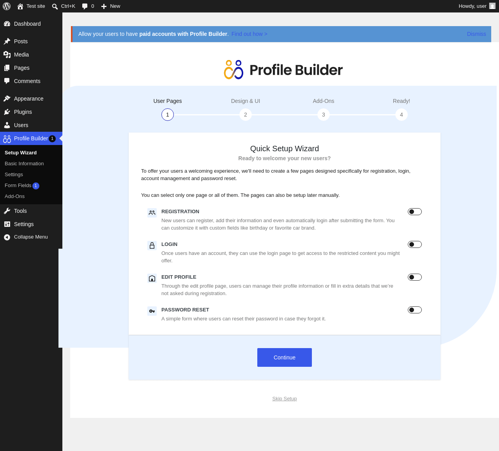Click the plus New icon

(104, 6)
